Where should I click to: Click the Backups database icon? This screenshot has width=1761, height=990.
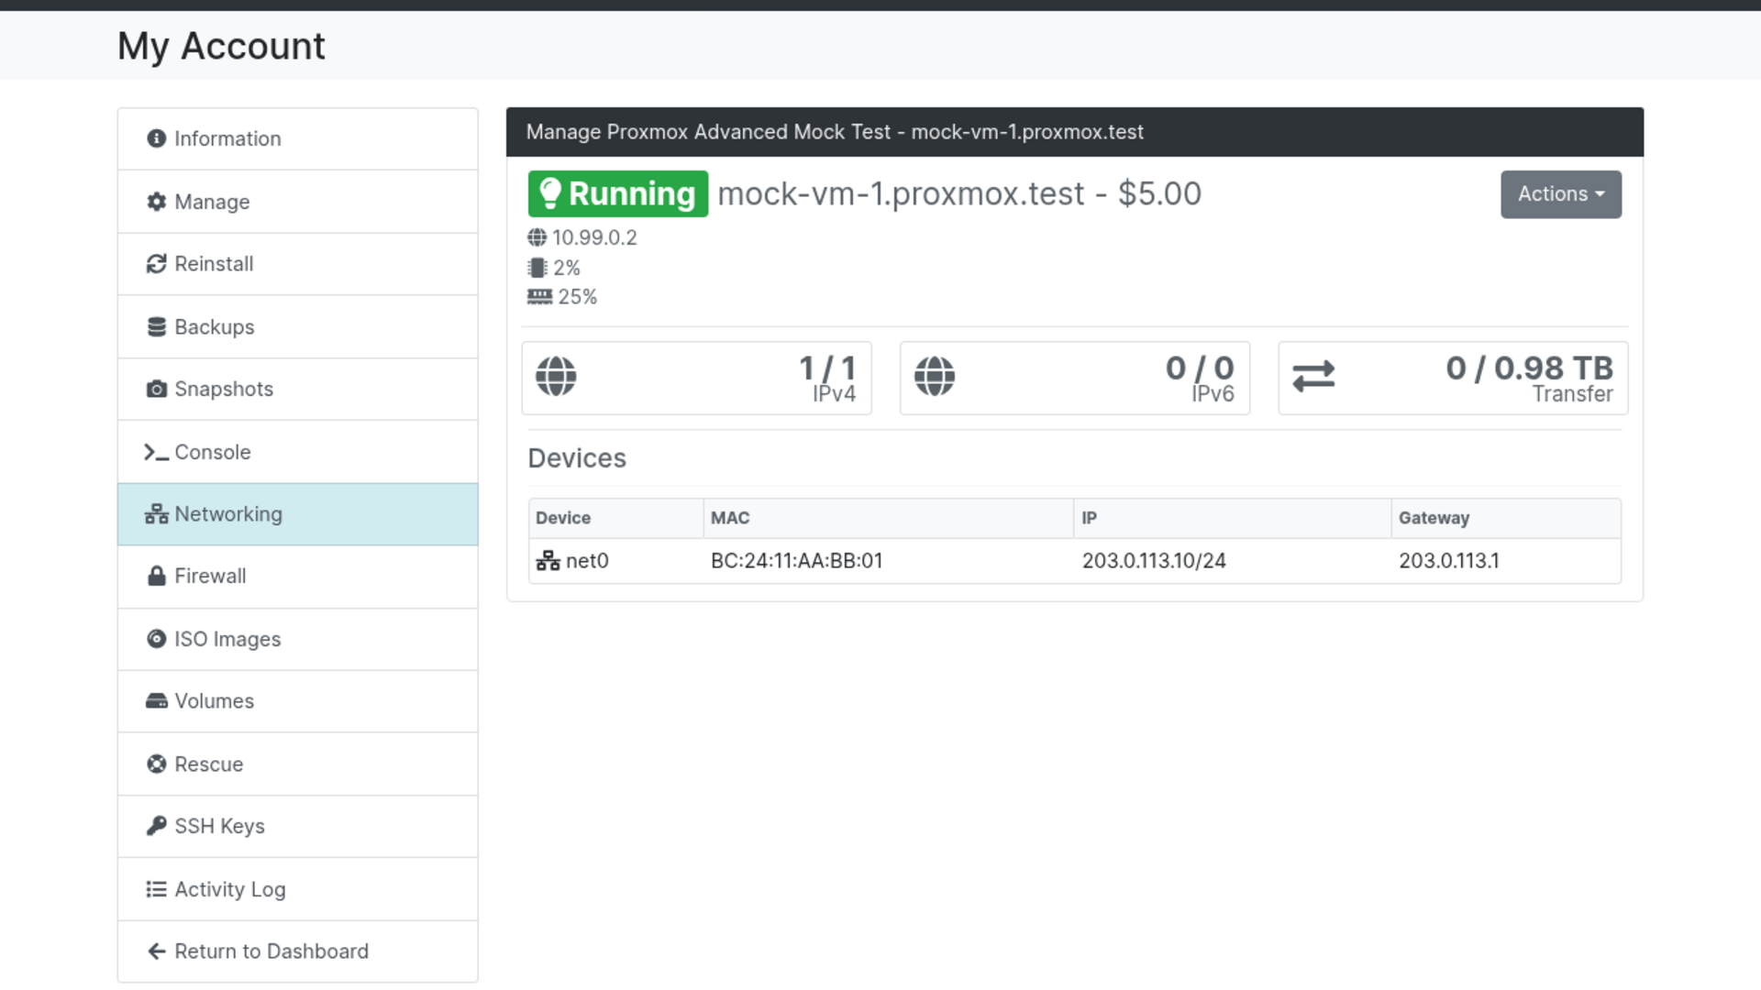[157, 327]
